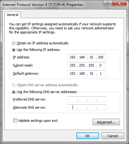The image size is (129, 144).
Task: Click the Default gateway's third octet 10
Action: coord(91,73)
